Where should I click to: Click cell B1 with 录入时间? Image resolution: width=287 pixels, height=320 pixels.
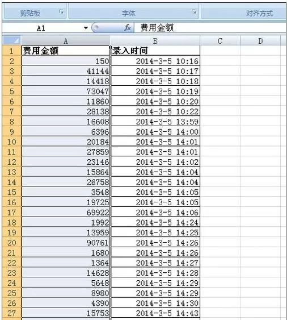(x=155, y=51)
